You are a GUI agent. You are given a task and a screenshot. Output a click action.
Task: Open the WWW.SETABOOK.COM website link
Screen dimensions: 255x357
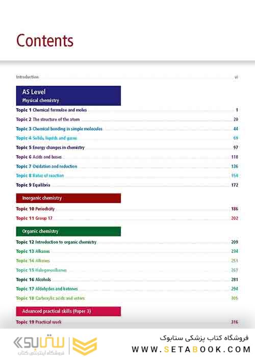[x=191, y=349]
